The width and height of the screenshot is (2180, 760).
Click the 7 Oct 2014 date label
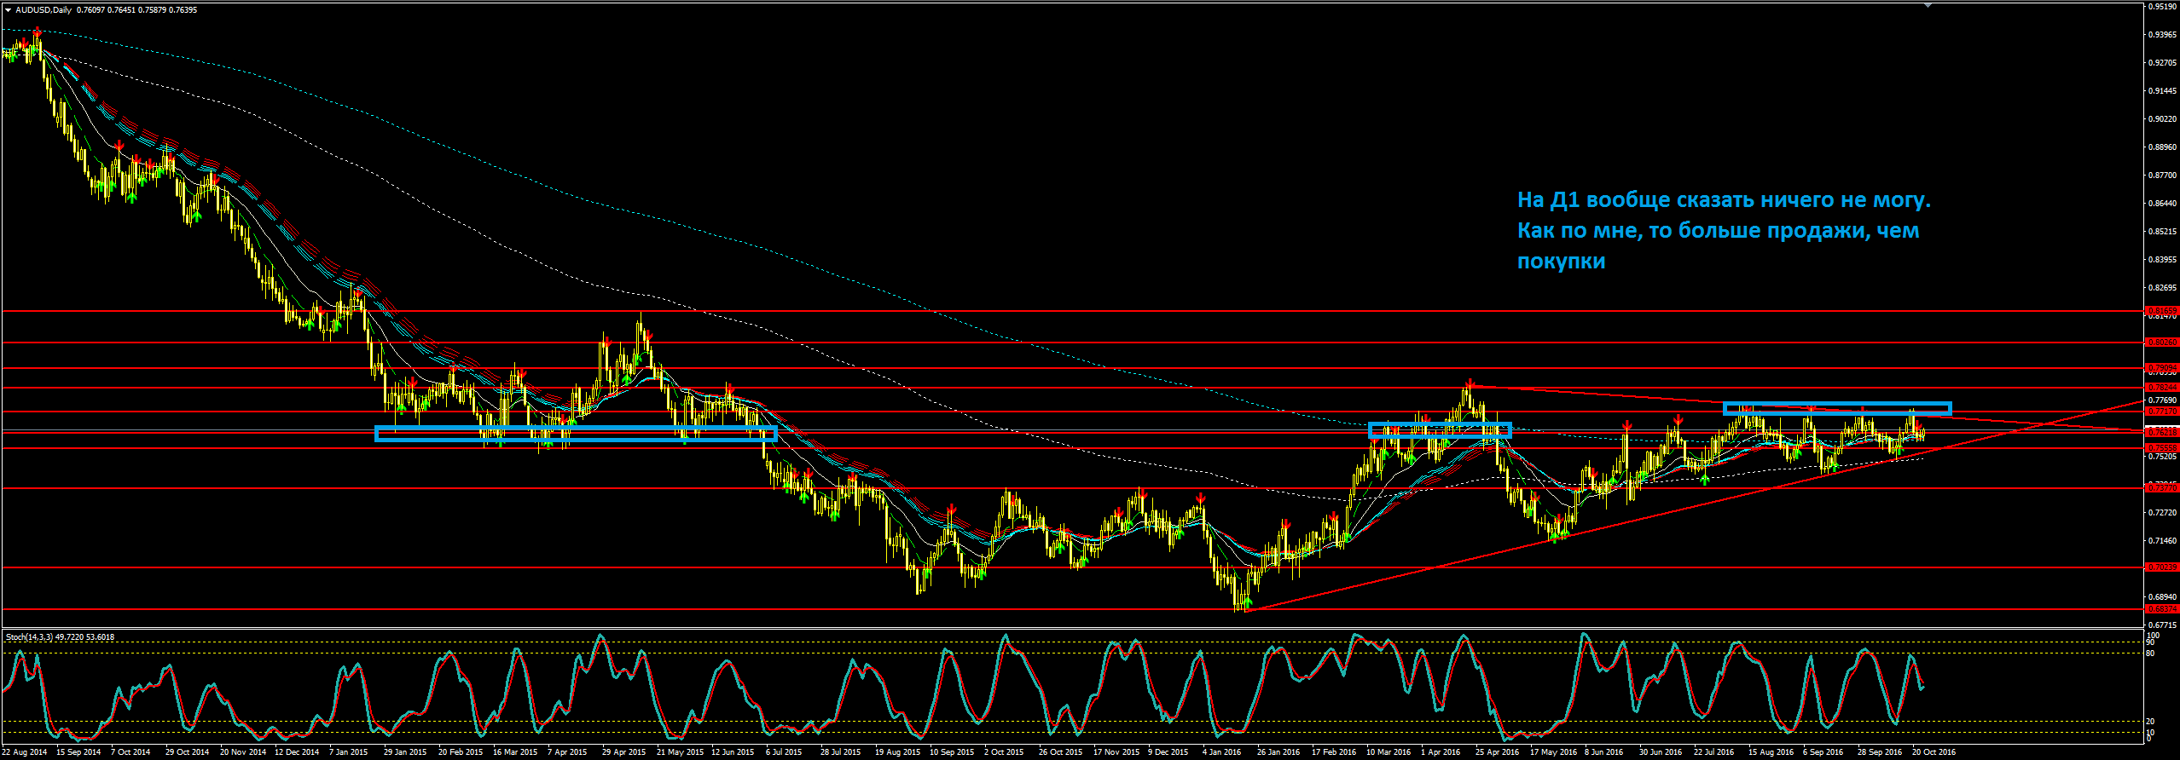[130, 752]
